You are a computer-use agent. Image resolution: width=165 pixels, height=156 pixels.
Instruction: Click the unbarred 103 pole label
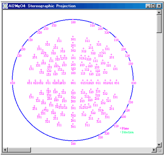pos(73,73)
